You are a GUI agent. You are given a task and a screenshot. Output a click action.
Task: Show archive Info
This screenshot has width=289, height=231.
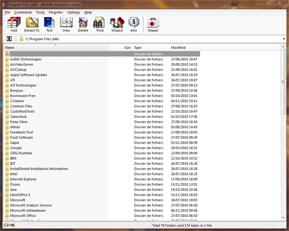tap(134, 22)
